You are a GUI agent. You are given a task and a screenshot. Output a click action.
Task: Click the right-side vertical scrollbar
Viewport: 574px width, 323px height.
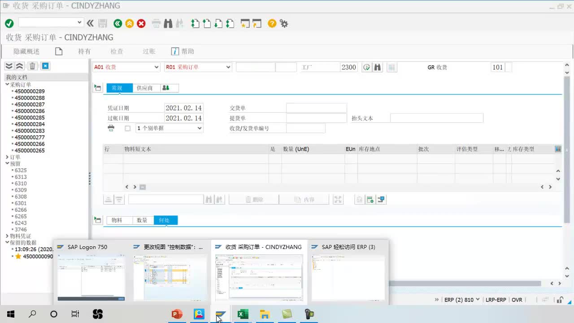tap(567, 150)
